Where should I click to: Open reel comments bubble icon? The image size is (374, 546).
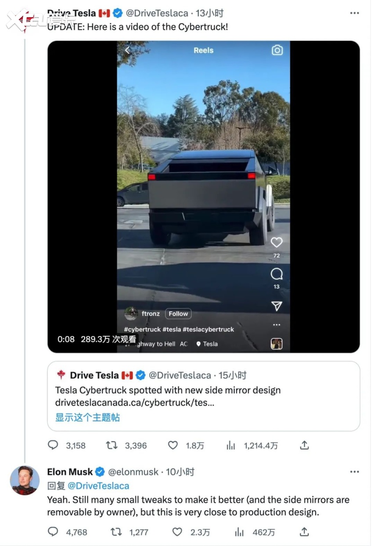277,274
